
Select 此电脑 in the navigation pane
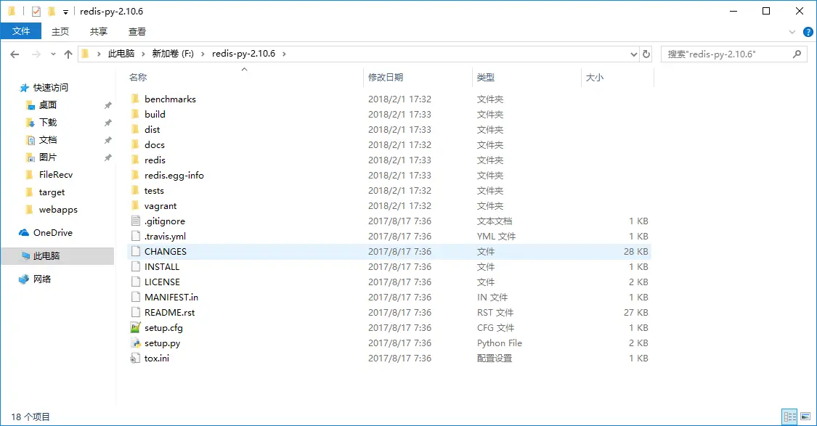coord(57,255)
